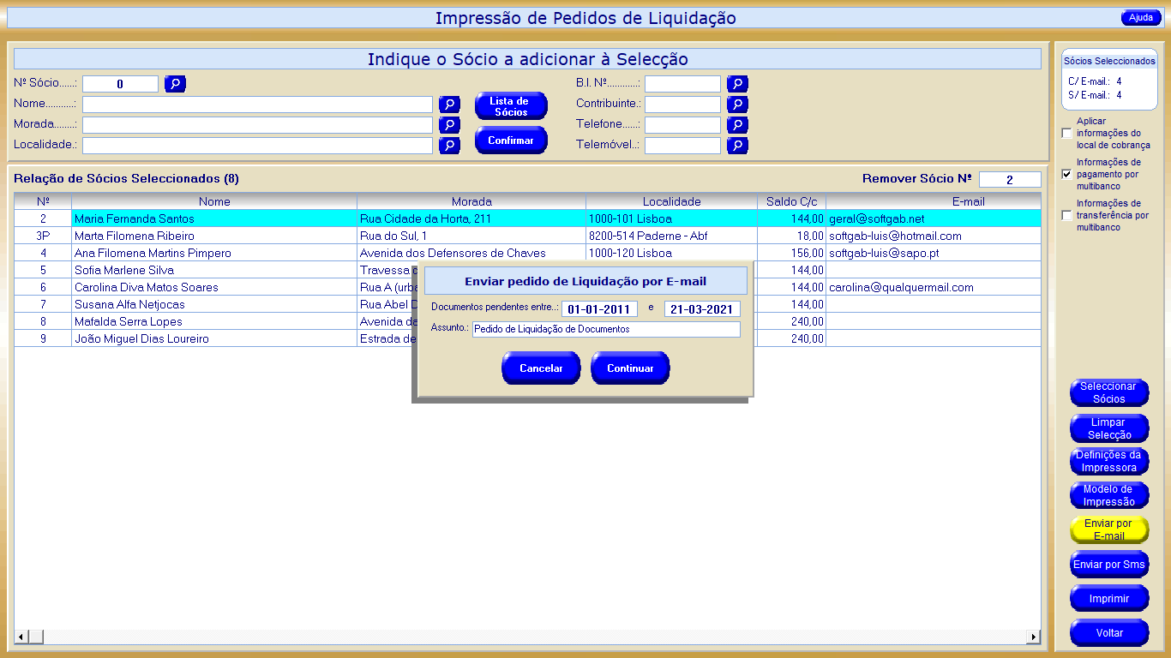Click the lookup icon next to Telemóvel
Screen dimensions: 1171x658
[737, 146]
